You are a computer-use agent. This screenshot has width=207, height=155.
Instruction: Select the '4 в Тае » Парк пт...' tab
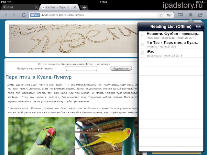click(x=59, y=7)
